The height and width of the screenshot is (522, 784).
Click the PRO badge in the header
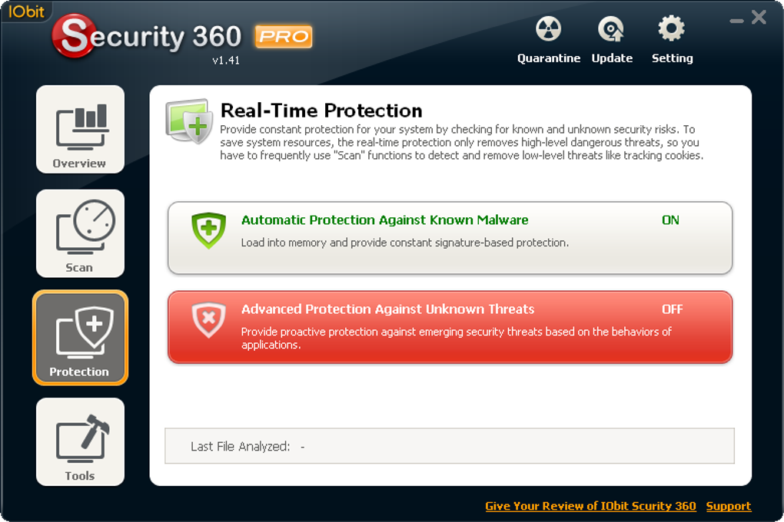click(x=283, y=36)
